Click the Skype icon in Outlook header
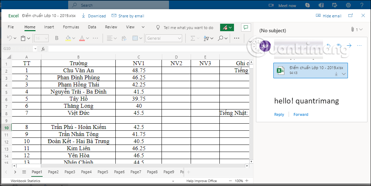 click(x=307, y=5)
